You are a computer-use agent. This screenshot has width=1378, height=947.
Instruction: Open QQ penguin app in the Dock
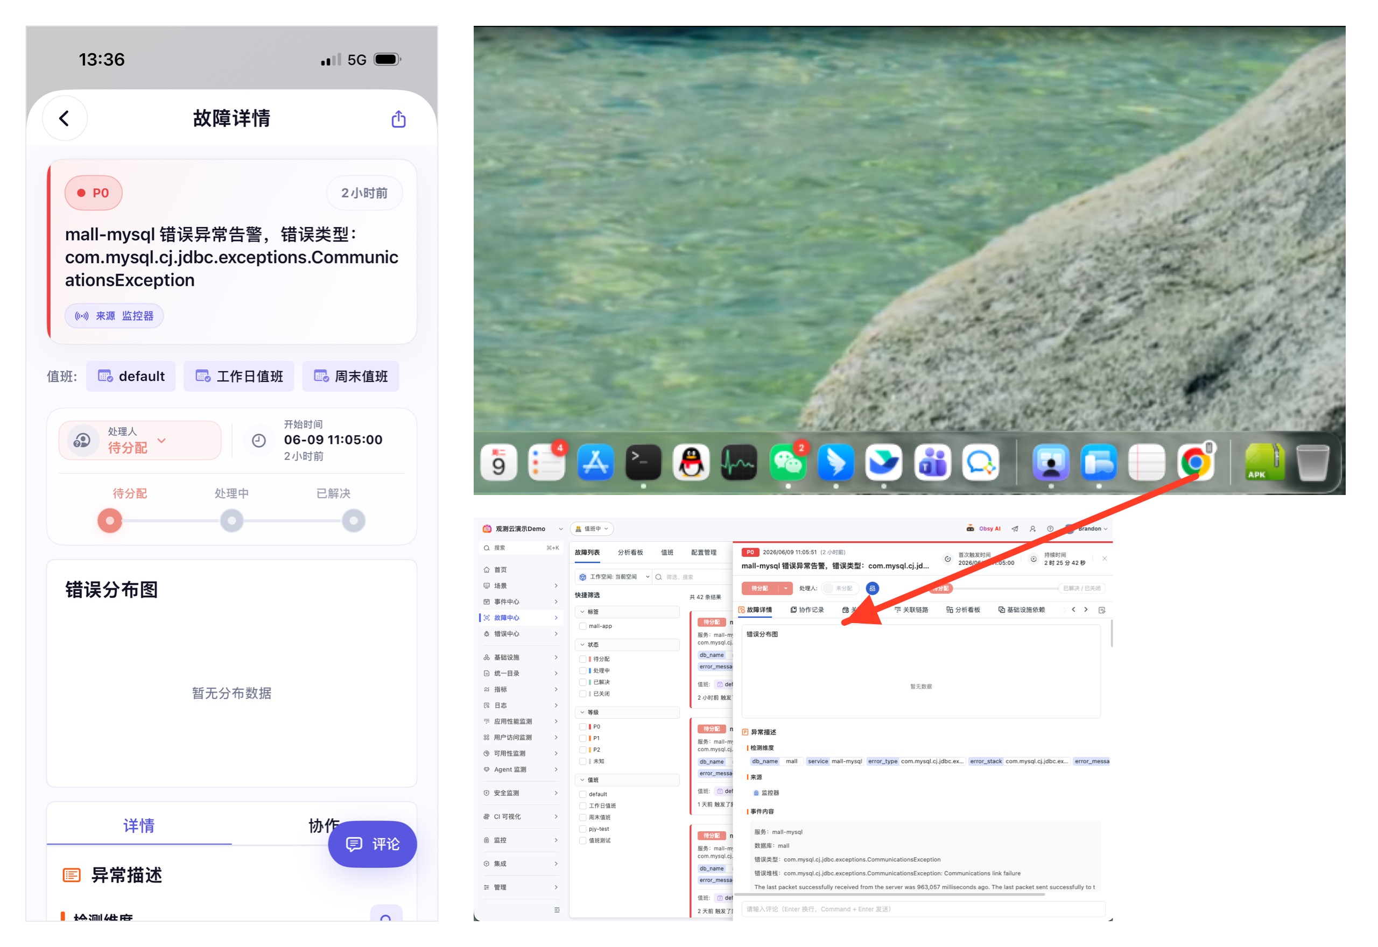[691, 462]
